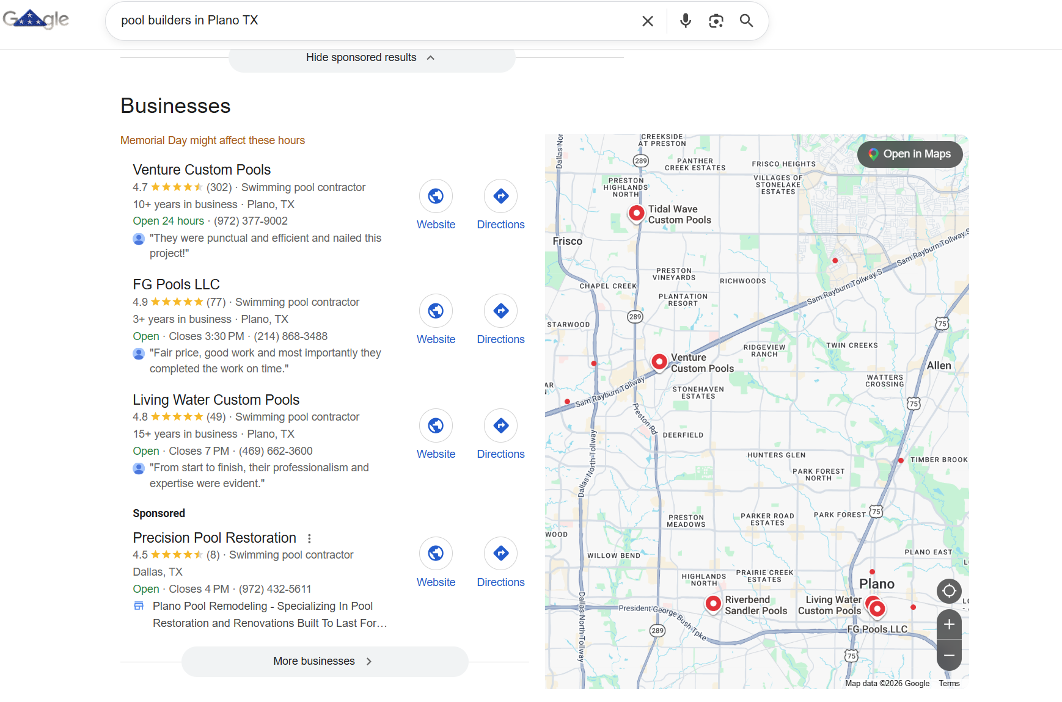This screenshot has height=702, width=1062.
Task: Click the Plano Pool Remodeling ad description text
Action: [x=269, y=615]
